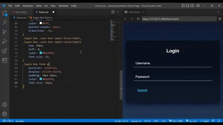The height and width of the screenshot is (125, 223).
Task: Open the browser preview activity icon
Action: point(5,60)
